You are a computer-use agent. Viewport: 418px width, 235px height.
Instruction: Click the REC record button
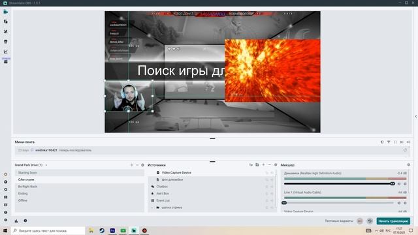[360, 221]
